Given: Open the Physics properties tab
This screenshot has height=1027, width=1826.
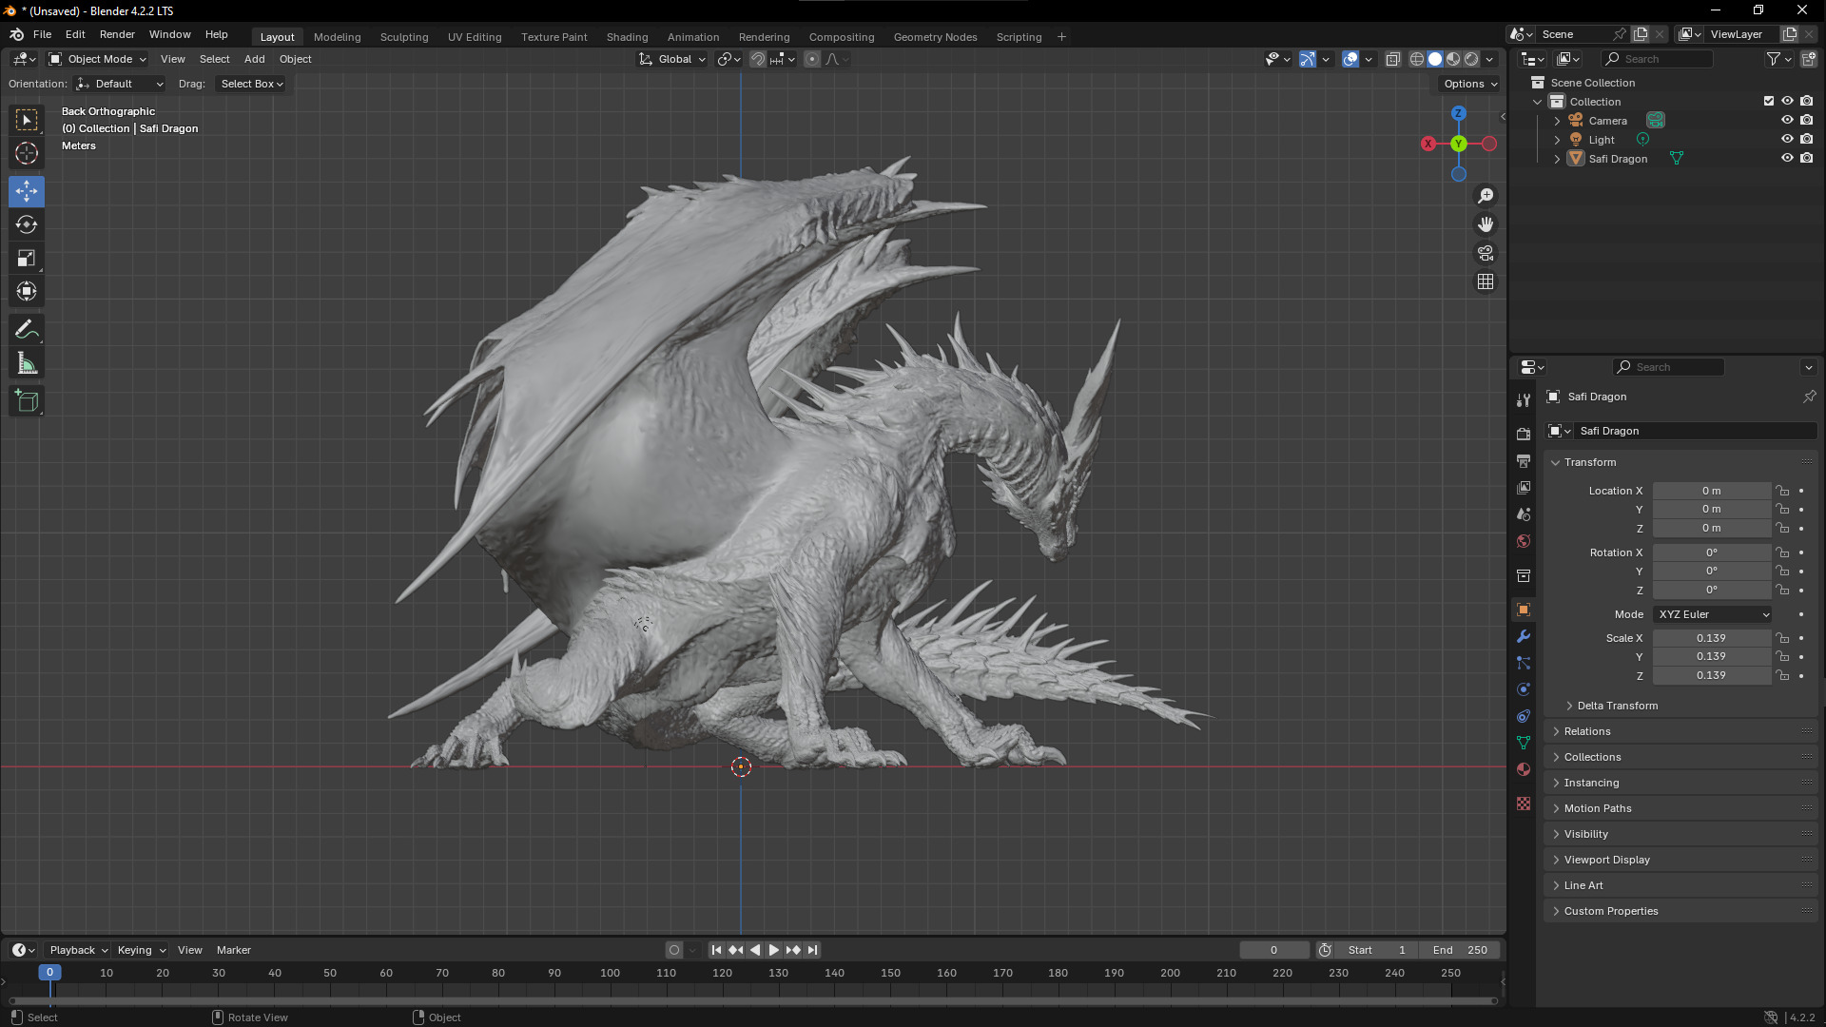Looking at the screenshot, I should click(1524, 689).
